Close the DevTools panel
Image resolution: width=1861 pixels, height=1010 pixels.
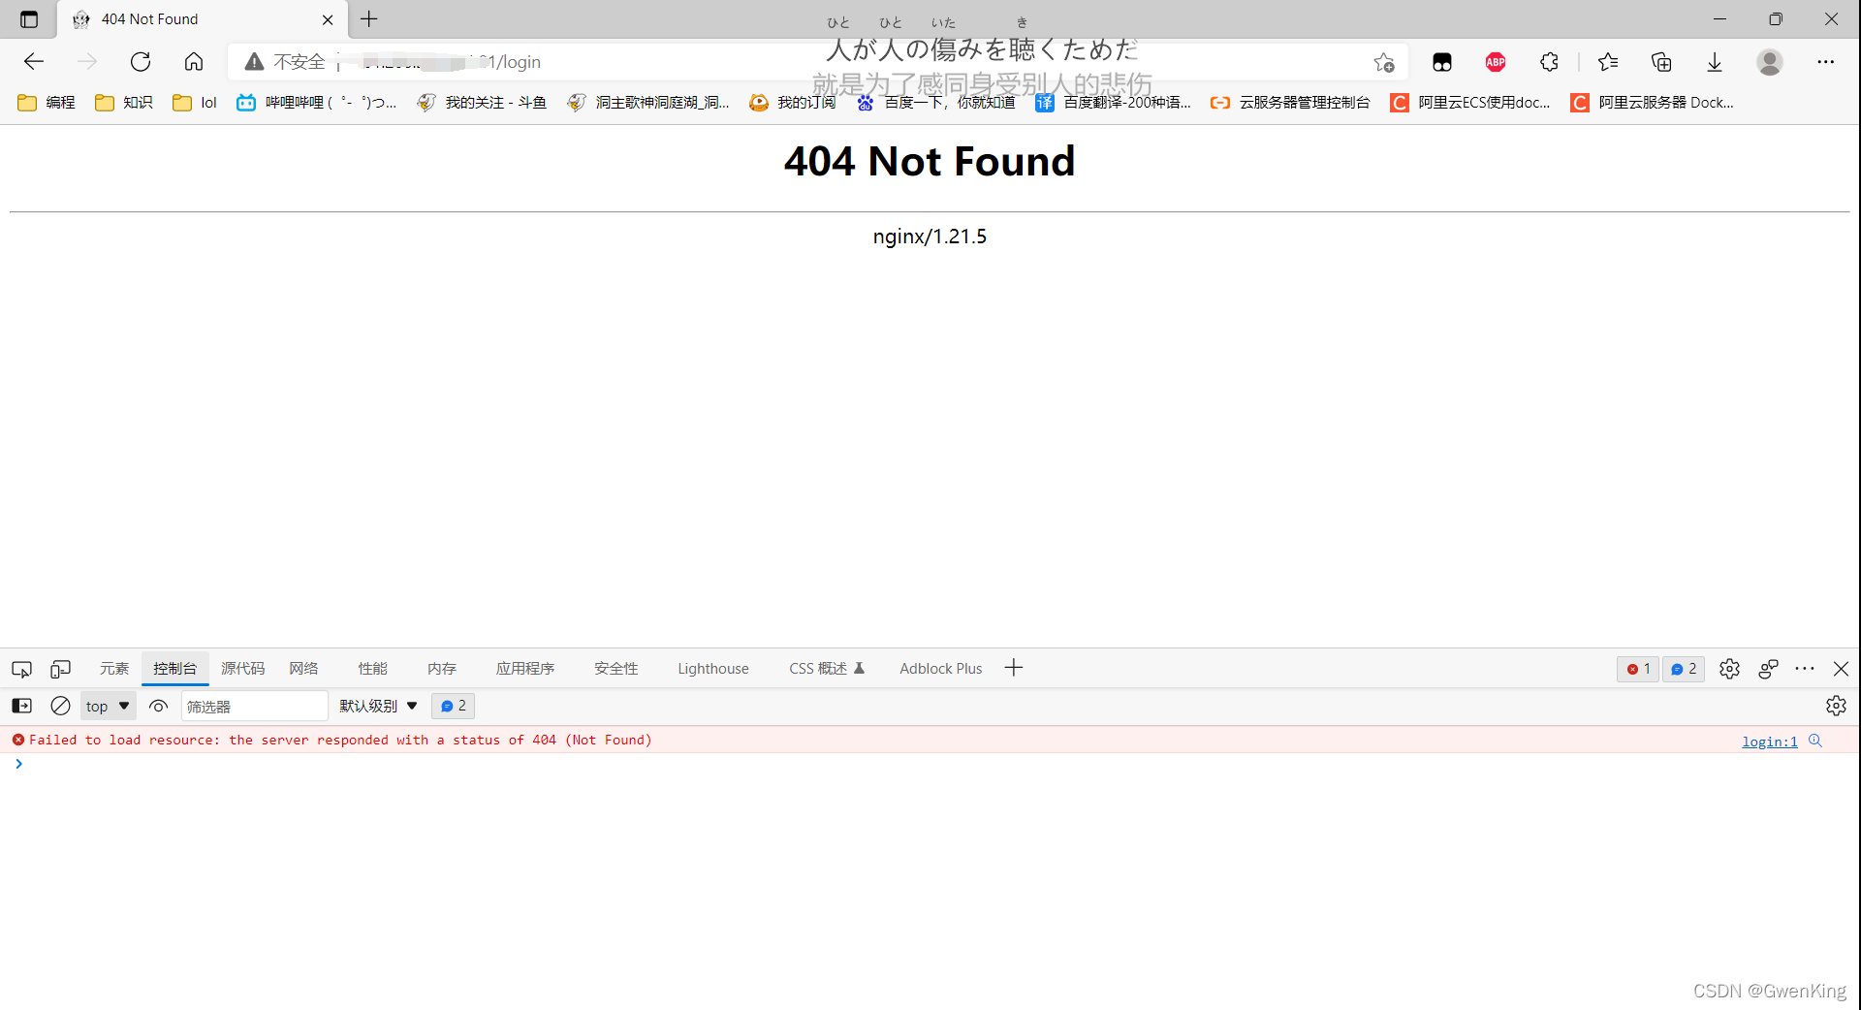(x=1841, y=669)
